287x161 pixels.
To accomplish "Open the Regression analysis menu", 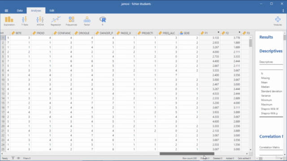I will pos(56,21).
